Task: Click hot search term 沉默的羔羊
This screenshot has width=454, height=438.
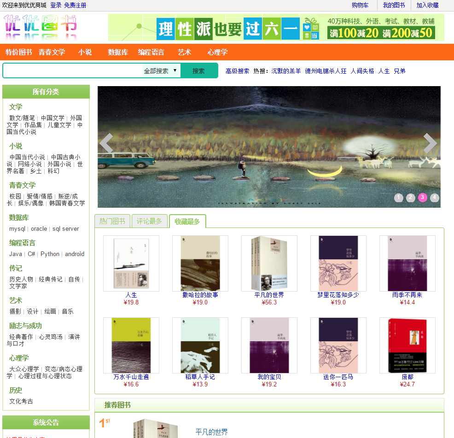Action: point(286,71)
